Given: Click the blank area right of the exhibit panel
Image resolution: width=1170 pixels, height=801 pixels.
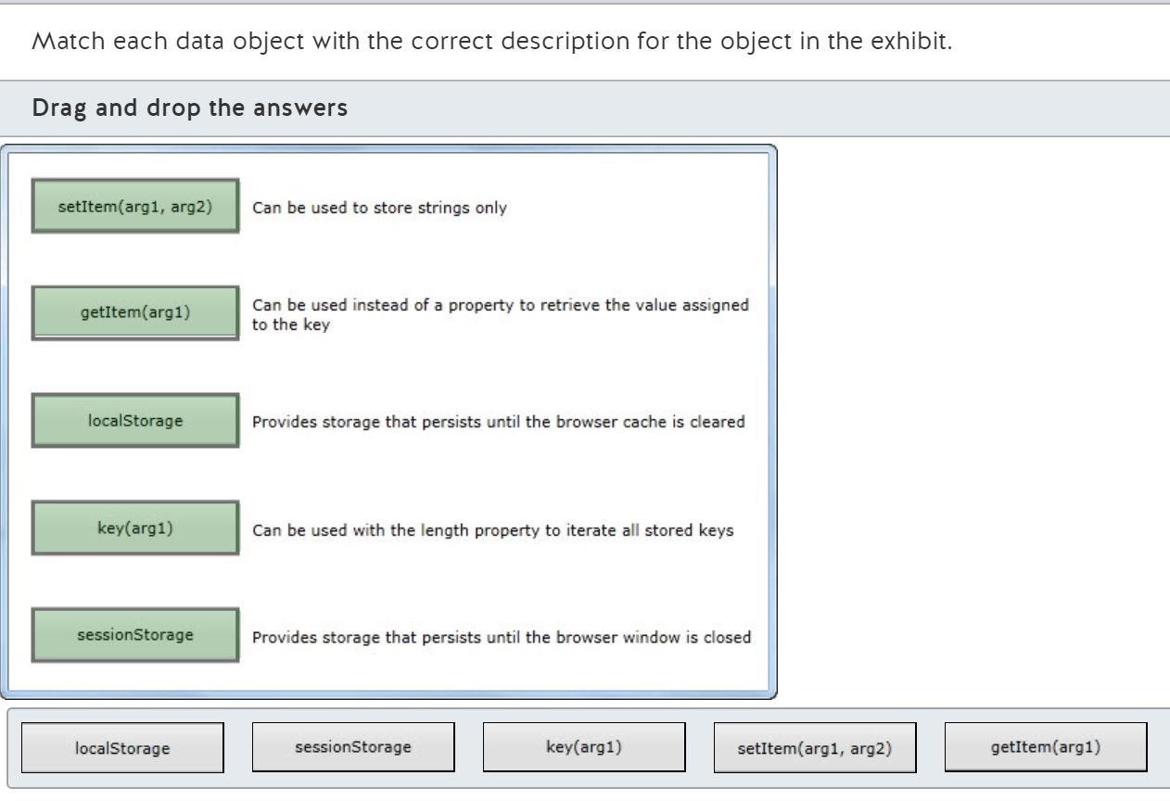Looking at the screenshot, I should point(973,417).
